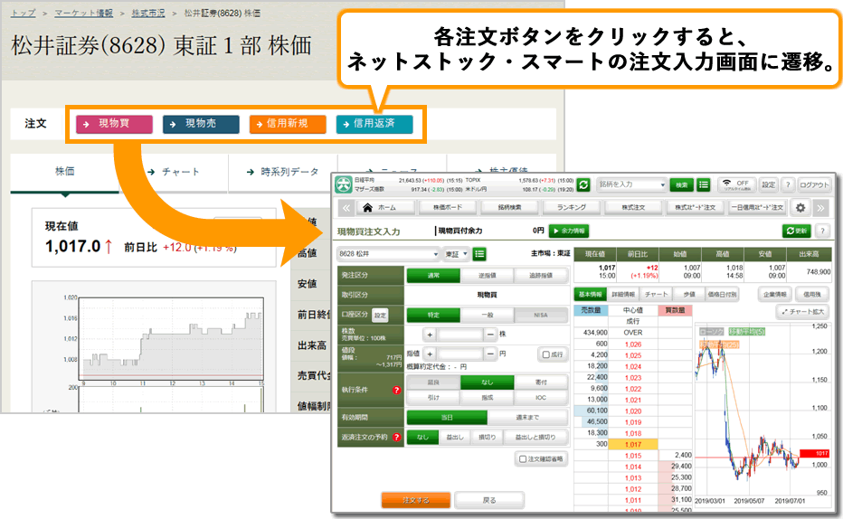Image resolution: width=843 pixels, height=519 pixels.
Task: Click the 株数 quantity input field
Action: (460, 335)
